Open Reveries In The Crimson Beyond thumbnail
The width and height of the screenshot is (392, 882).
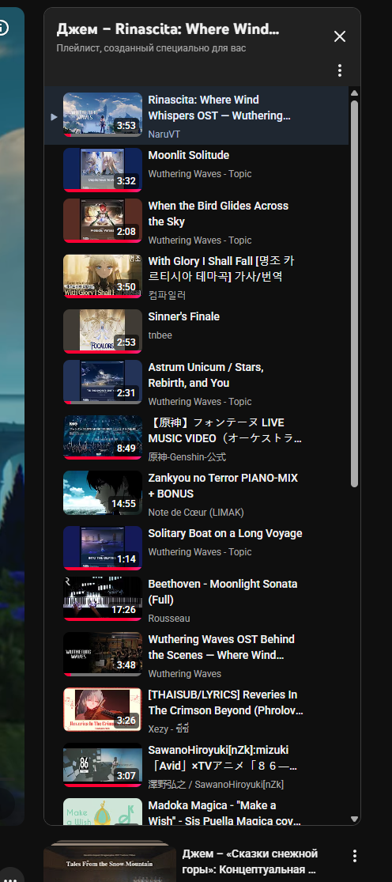[x=102, y=710]
